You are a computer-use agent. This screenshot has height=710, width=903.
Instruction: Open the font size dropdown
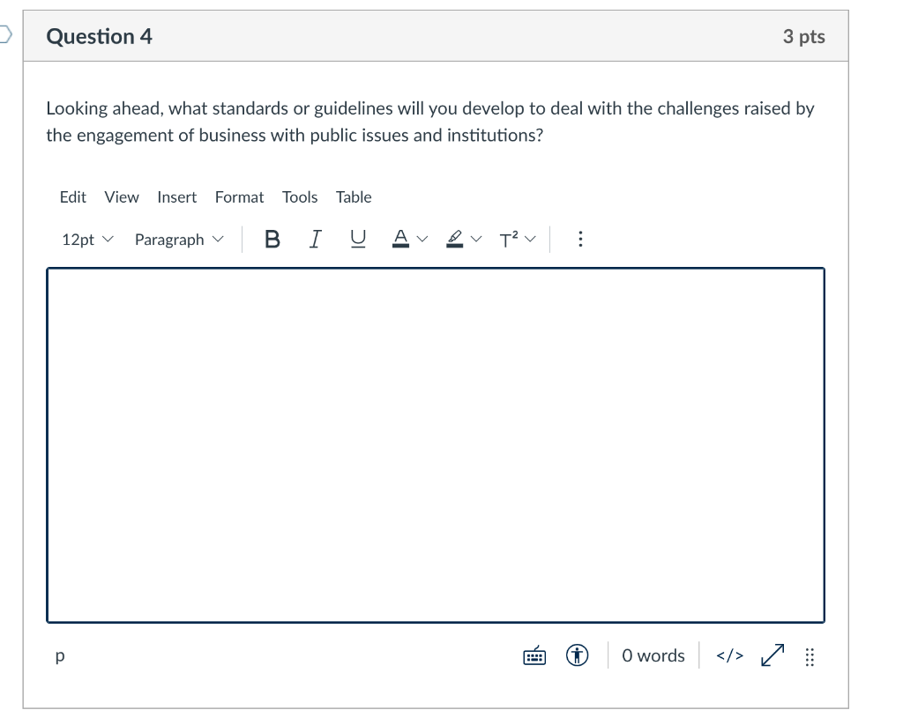(86, 239)
